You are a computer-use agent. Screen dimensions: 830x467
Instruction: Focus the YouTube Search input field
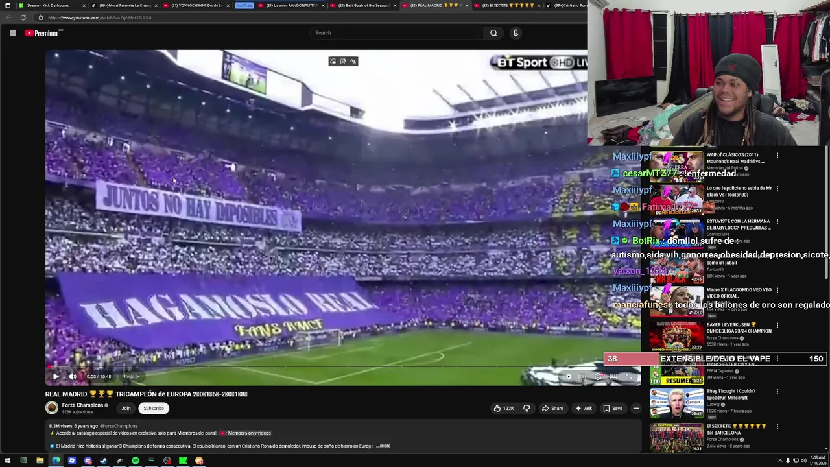click(x=396, y=33)
